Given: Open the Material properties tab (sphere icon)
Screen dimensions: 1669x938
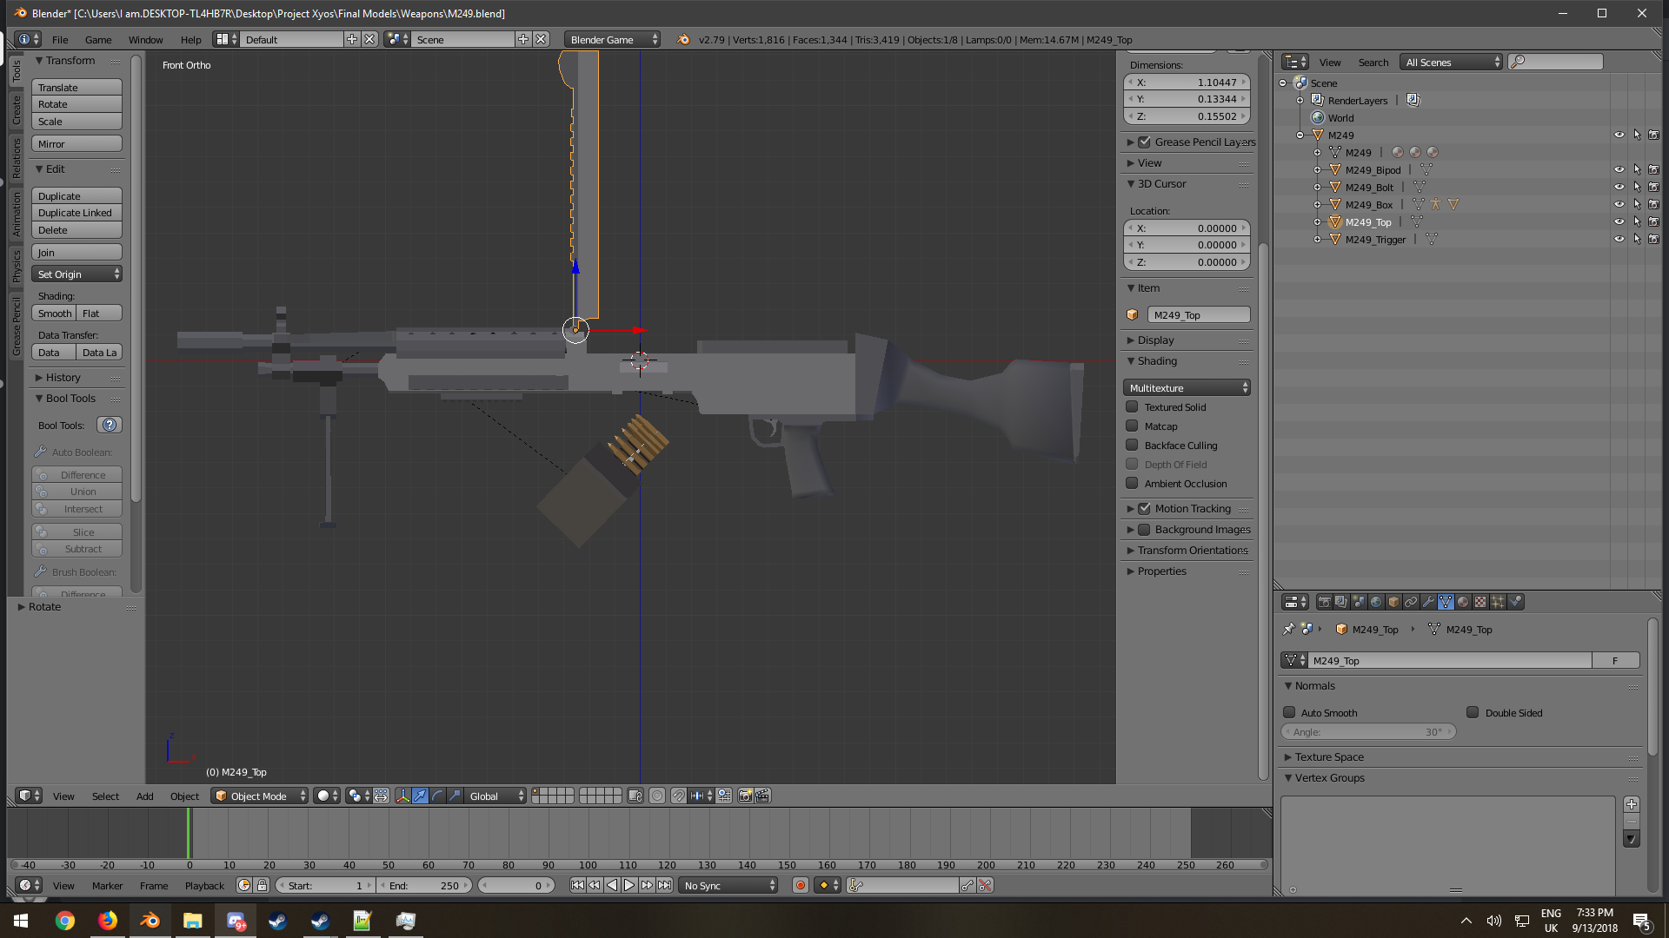Looking at the screenshot, I should coord(1463,602).
